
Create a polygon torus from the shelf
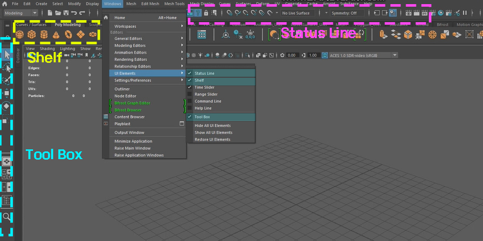click(69, 35)
